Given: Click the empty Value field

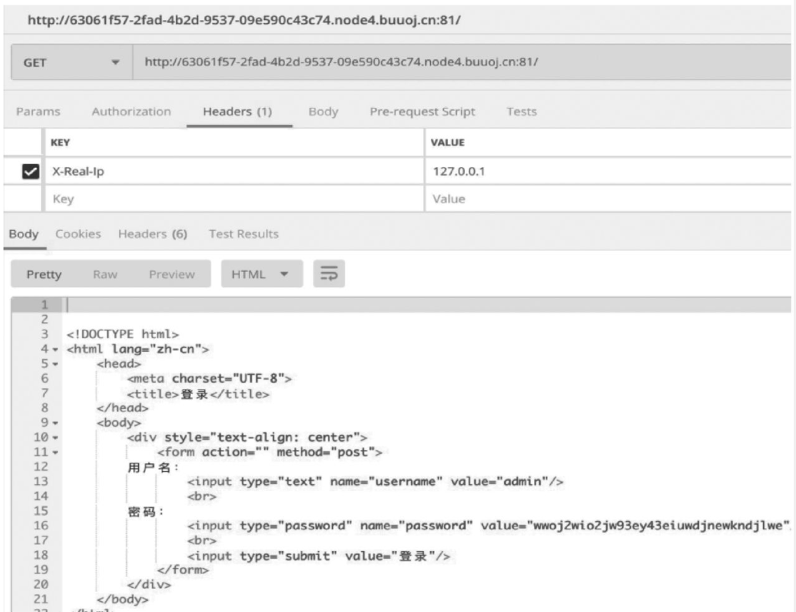Looking at the screenshot, I should pyautogui.click(x=608, y=199).
